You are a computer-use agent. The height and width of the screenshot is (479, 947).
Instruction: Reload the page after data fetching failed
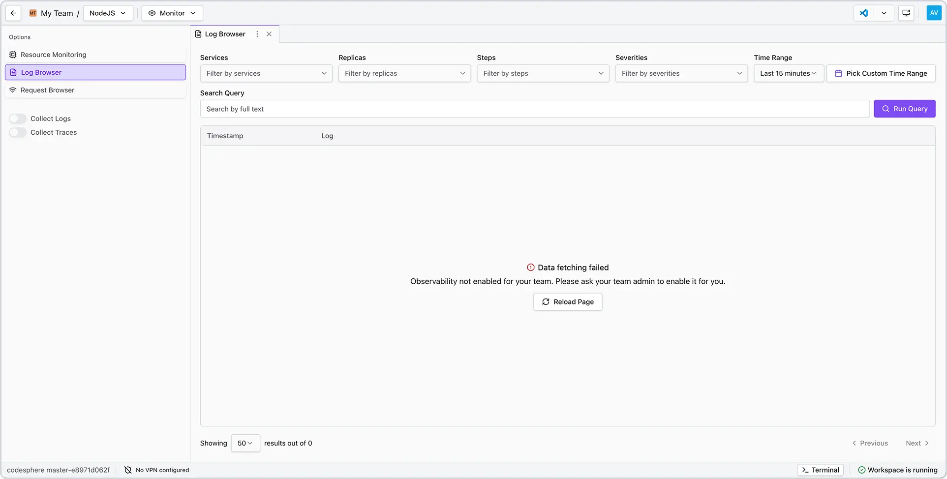[x=567, y=301]
